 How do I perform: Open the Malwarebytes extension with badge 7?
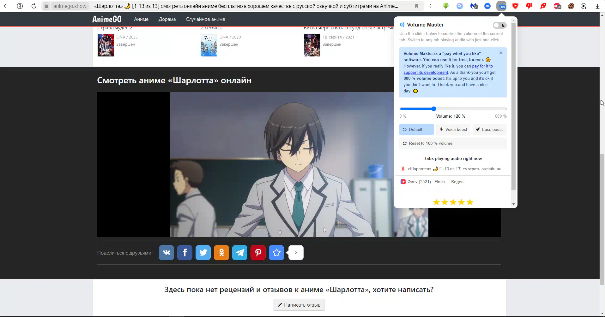pyautogui.click(x=474, y=6)
